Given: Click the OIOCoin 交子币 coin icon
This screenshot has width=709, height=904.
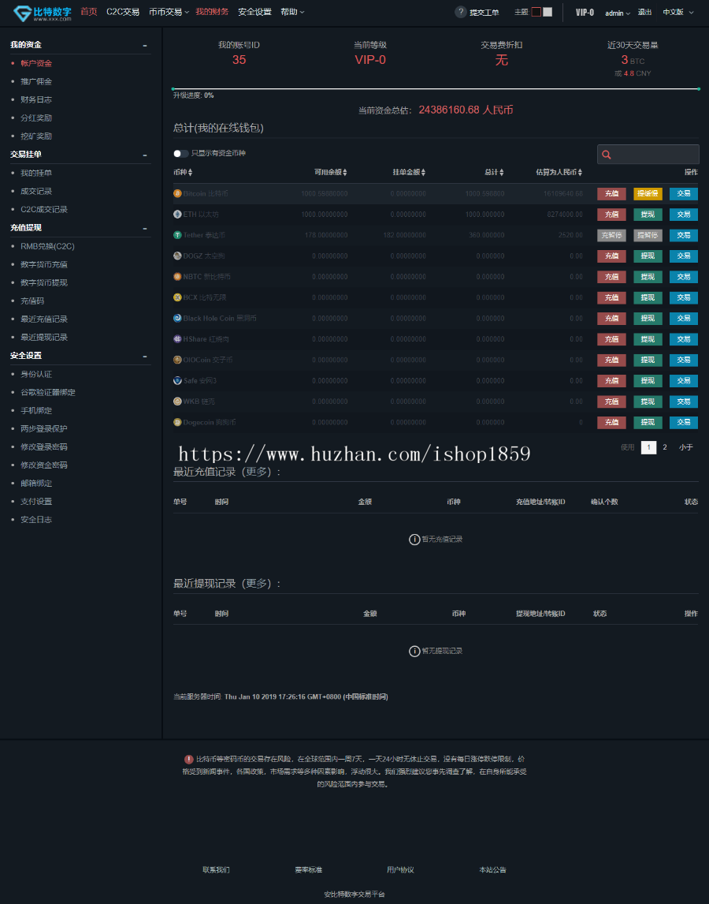Looking at the screenshot, I should coord(177,360).
